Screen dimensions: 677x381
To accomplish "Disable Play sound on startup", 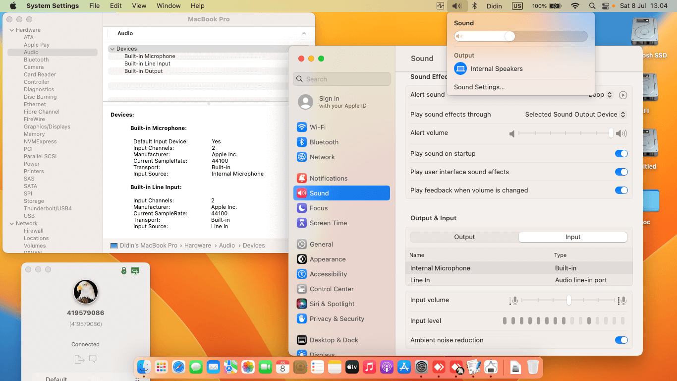I will click(621, 154).
